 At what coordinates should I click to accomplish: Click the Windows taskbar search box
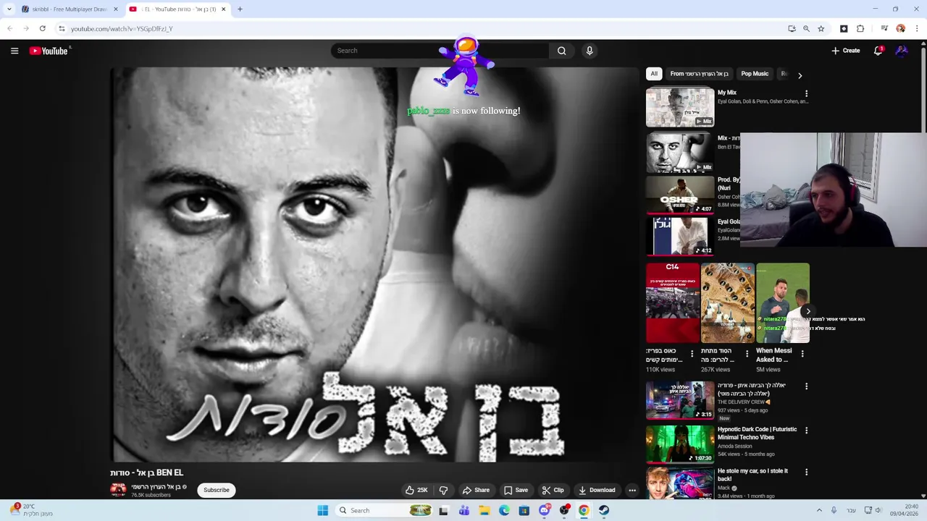point(384,510)
